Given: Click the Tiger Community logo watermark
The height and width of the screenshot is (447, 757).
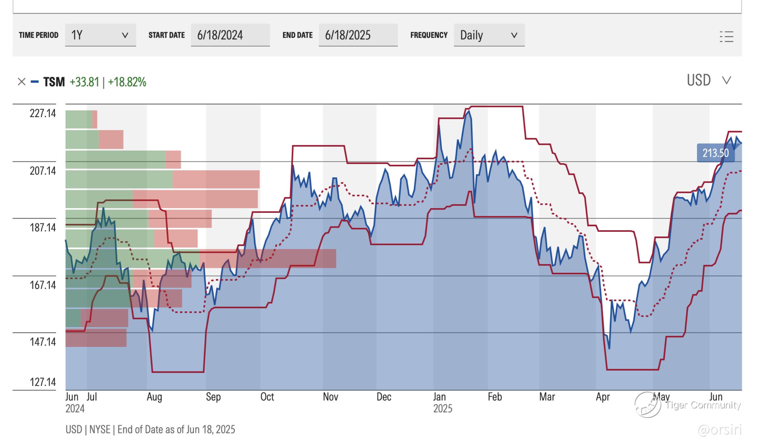Looking at the screenshot, I should point(648,405).
